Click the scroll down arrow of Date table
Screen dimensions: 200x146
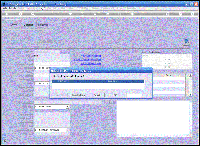pyautogui.click(x=190, y=95)
